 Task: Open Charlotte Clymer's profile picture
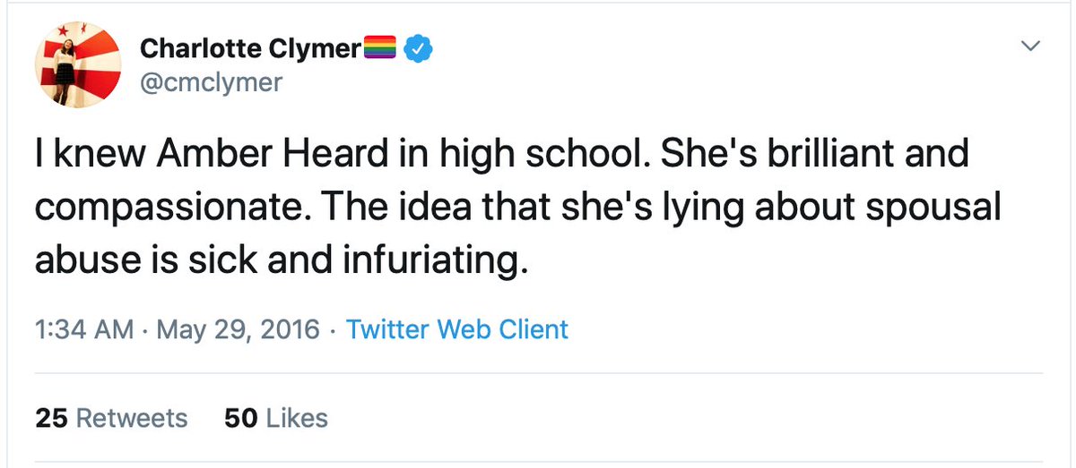pos(77,64)
